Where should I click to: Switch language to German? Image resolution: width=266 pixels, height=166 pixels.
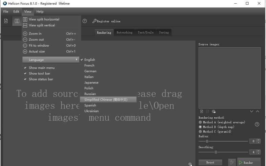pos(108,71)
